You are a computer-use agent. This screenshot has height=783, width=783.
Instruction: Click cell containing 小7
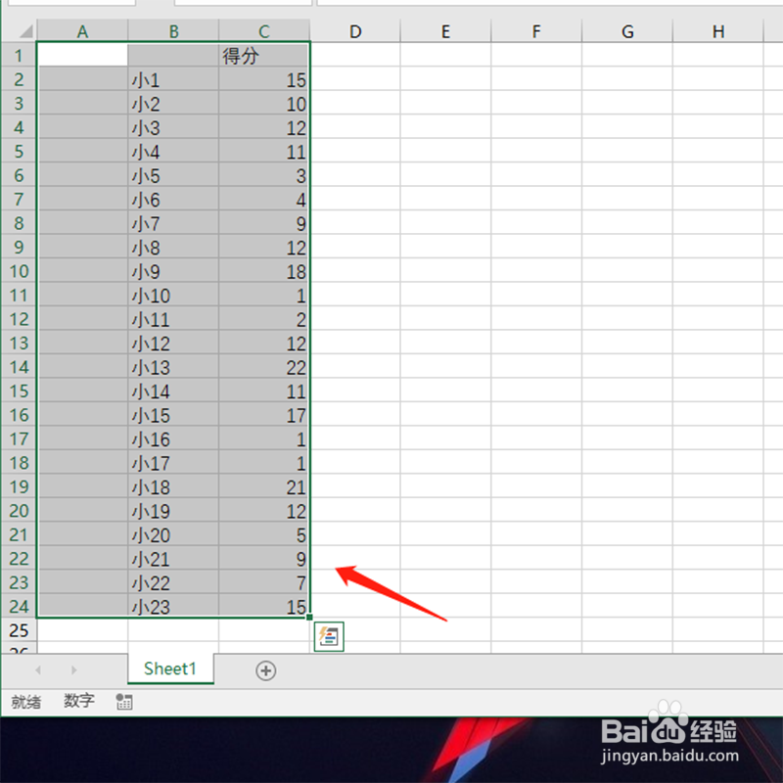pyautogui.click(x=173, y=223)
